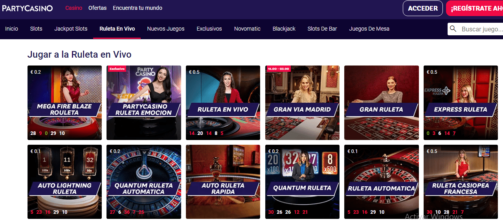
Task: Launch the Gran Ruleta game
Action: point(382,103)
